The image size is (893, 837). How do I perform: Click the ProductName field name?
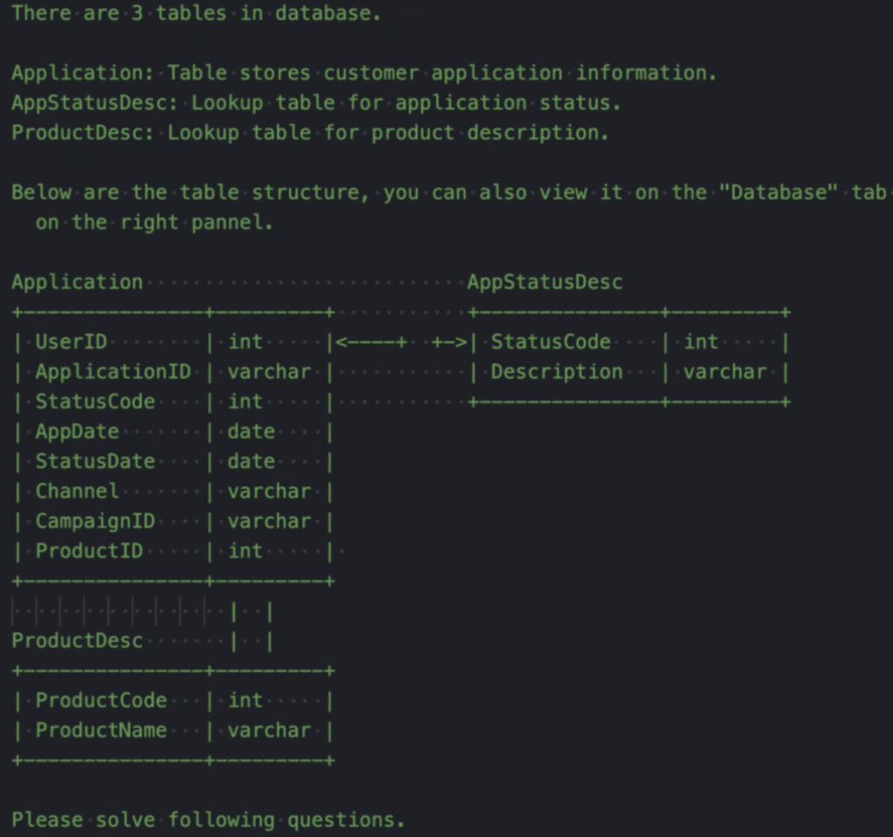100,731
